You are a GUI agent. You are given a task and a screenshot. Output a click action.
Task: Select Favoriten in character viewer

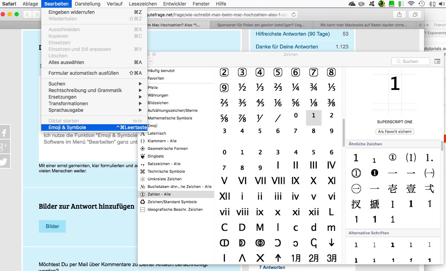pos(156,78)
